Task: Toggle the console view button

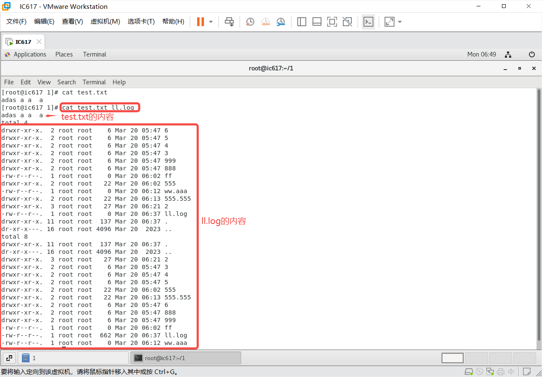Action: pyautogui.click(x=368, y=22)
